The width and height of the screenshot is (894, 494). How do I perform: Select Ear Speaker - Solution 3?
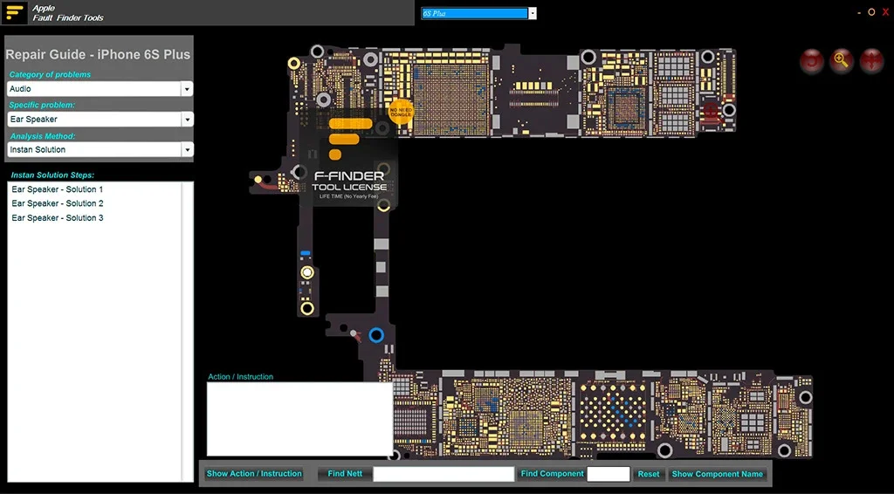(x=57, y=217)
